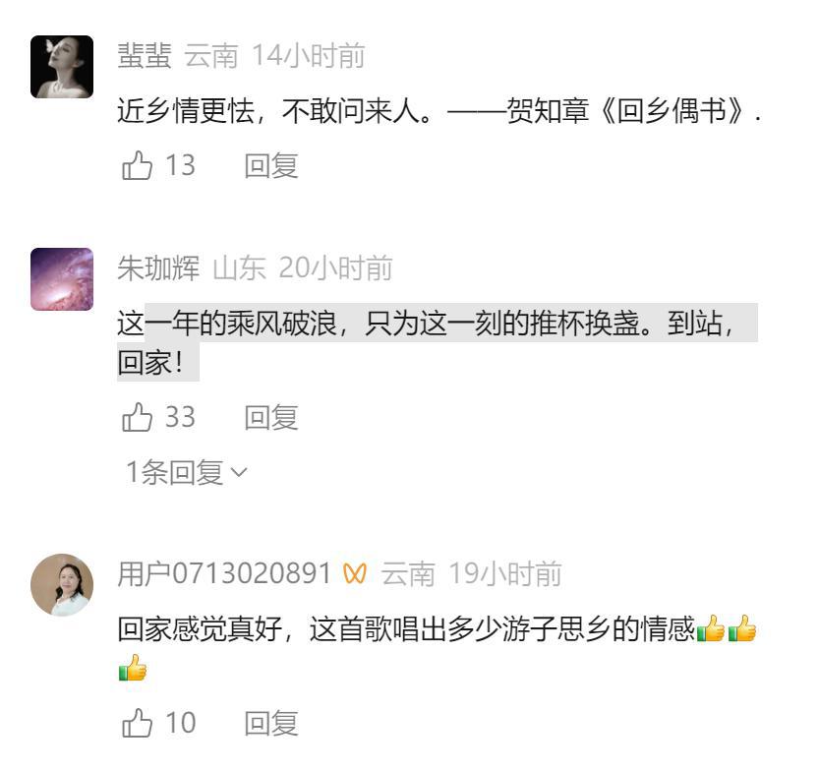The width and height of the screenshot is (818, 771).
Task: Like the comment by 蜚蜚
Action: tap(138, 166)
